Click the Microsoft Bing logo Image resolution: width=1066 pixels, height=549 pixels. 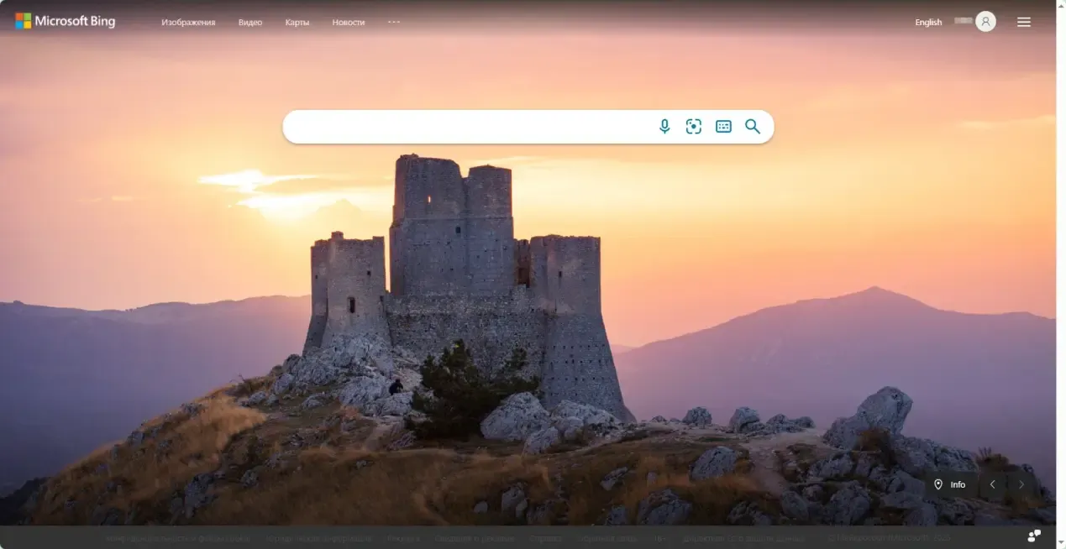(66, 22)
